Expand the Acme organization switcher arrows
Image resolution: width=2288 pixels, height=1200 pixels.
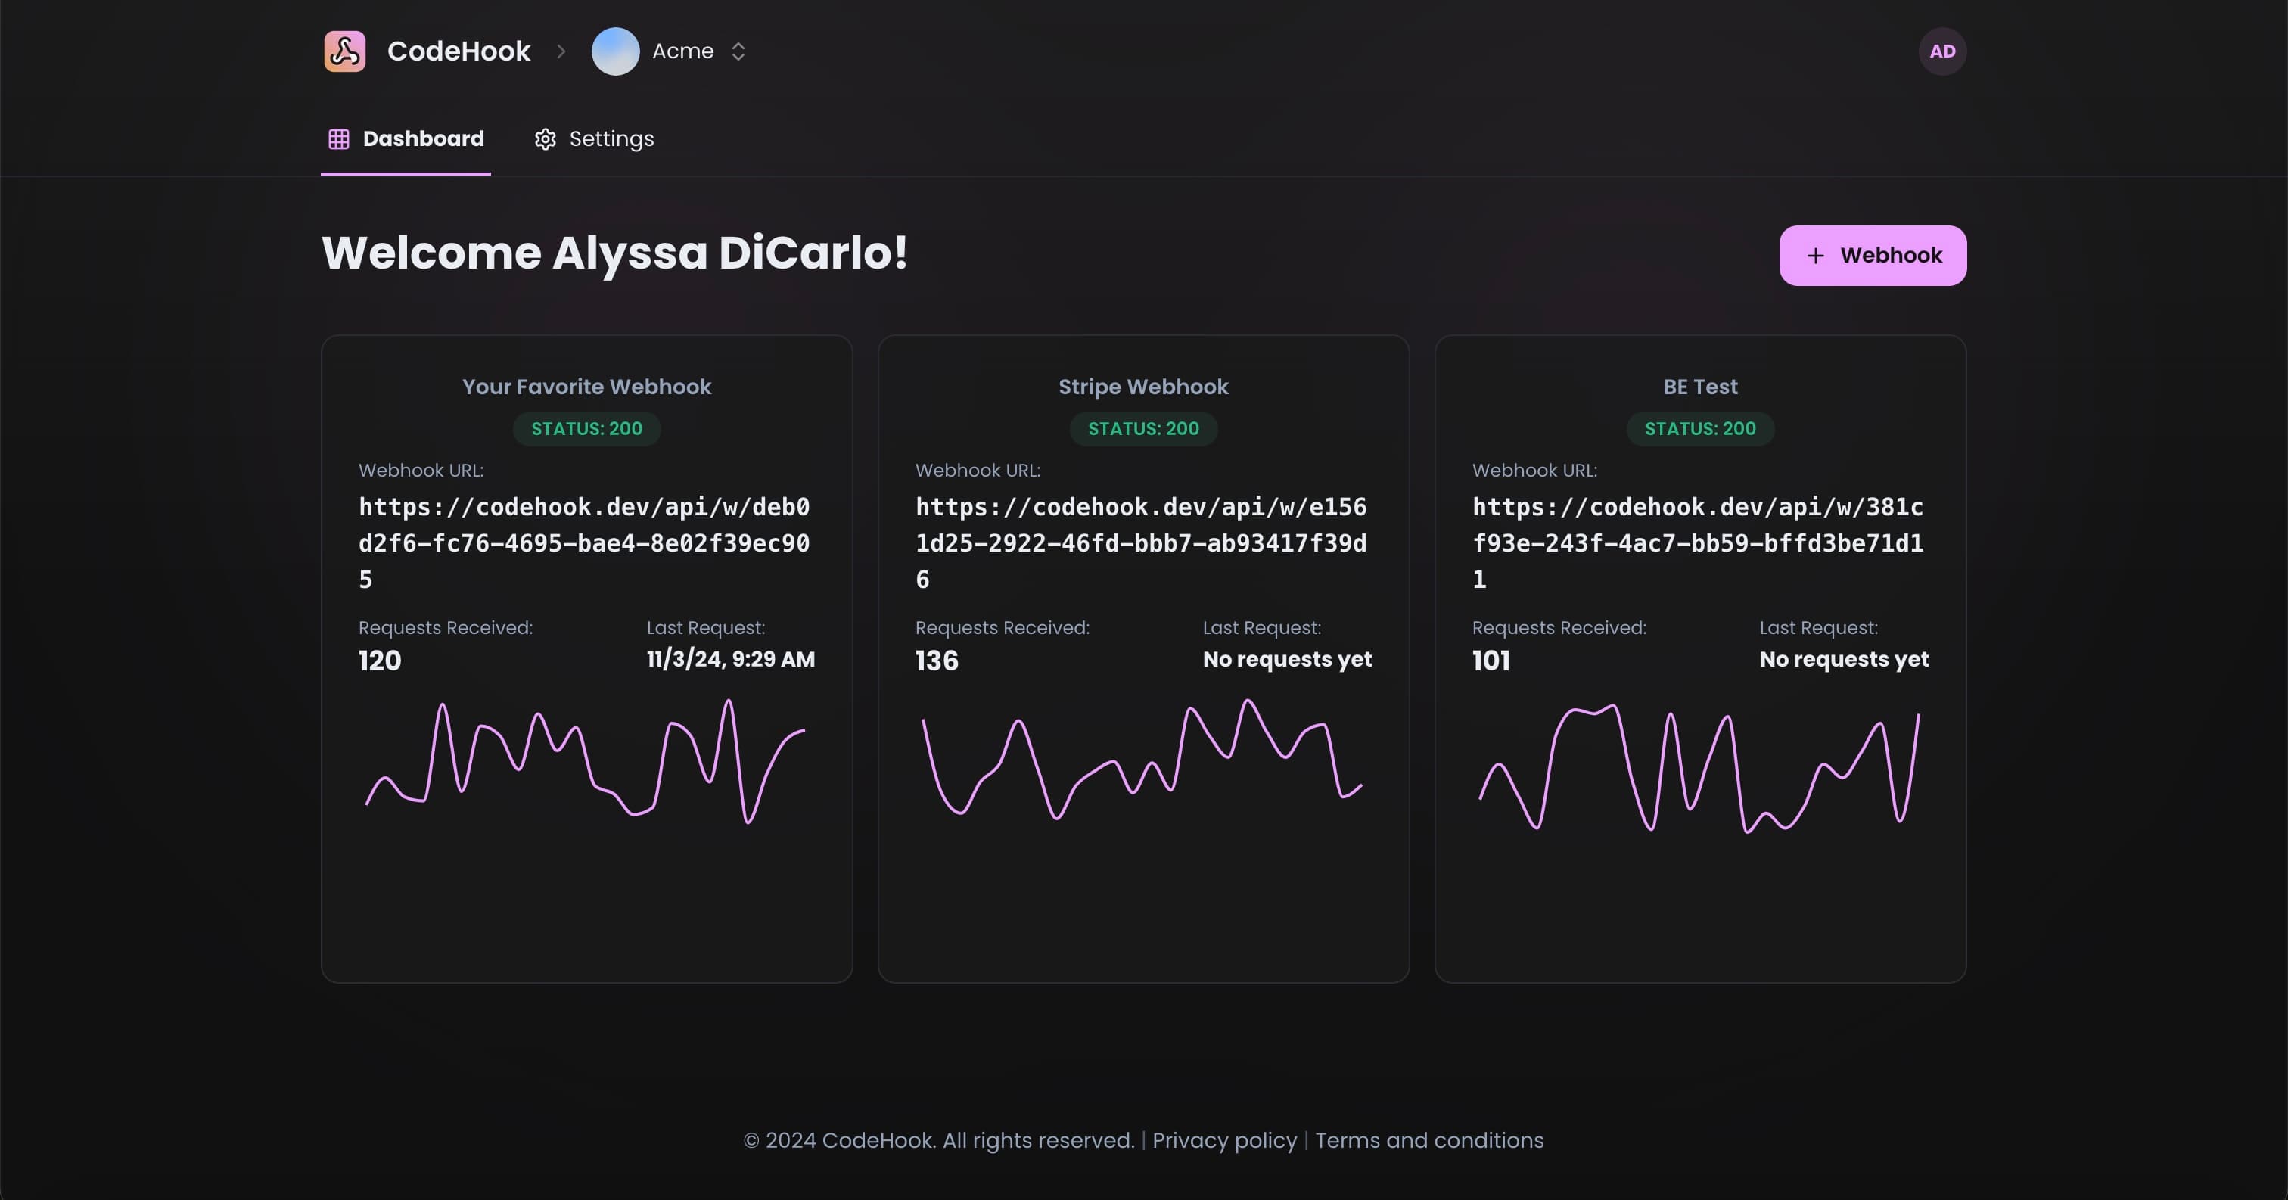click(x=738, y=51)
